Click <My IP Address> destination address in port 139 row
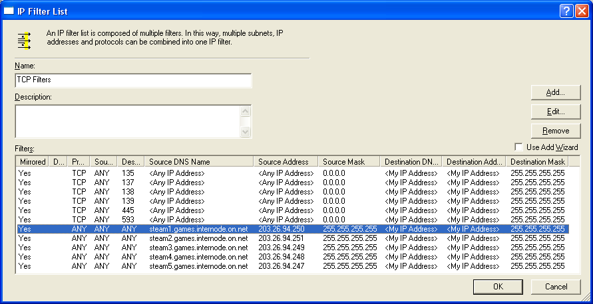The width and height of the screenshot is (593, 304). click(x=473, y=201)
